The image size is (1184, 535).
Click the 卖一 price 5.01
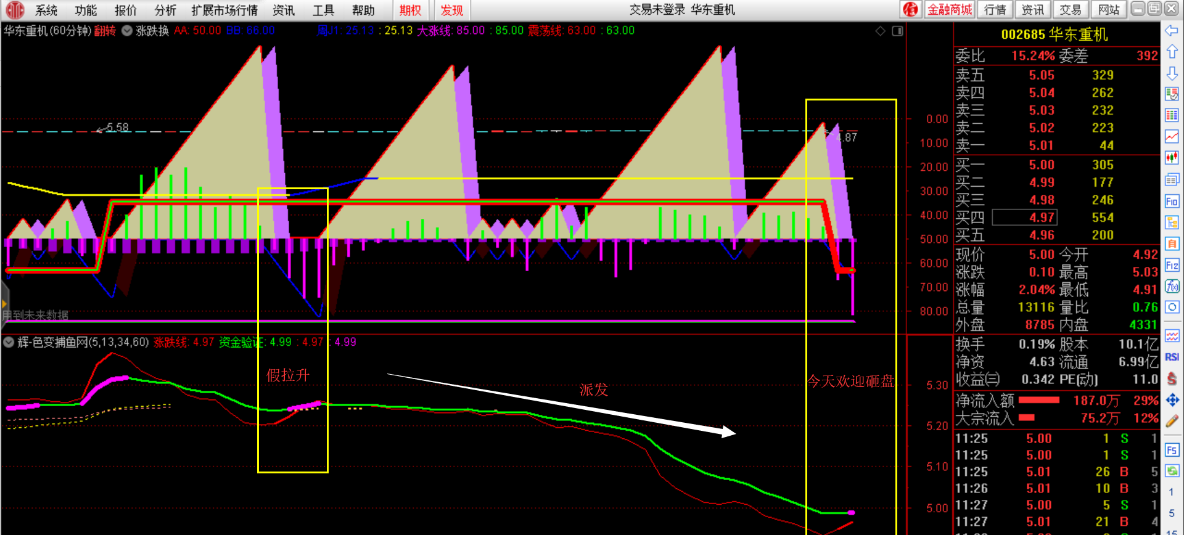[1042, 145]
